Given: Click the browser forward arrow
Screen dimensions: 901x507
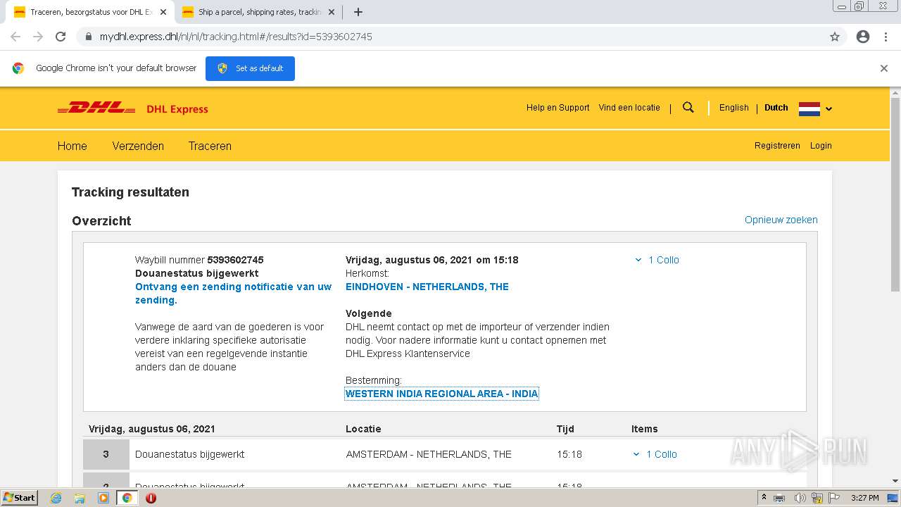Looking at the screenshot, I should (38, 37).
